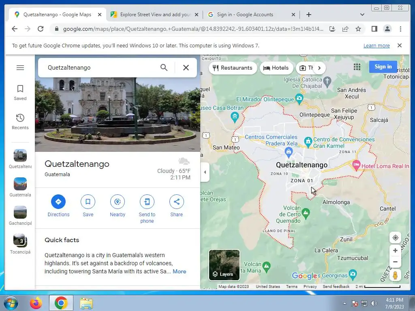Zoom in with the map plus button
The width and height of the screenshot is (415, 311).
tap(395, 250)
